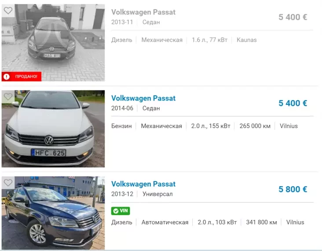Favorite the sold grey Passat with heart icon
The width and height of the screenshot is (322, 251).
pyautogui.click(x=8, y=11)
